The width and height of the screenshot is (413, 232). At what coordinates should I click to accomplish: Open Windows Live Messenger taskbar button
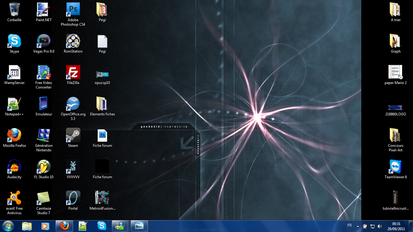click(x=120, y=226)
